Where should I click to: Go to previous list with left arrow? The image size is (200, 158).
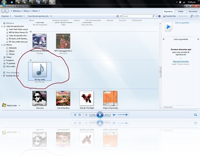click(x=163, y=39)
